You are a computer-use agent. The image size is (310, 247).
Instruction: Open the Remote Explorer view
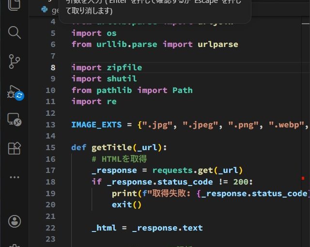point(15,119)
